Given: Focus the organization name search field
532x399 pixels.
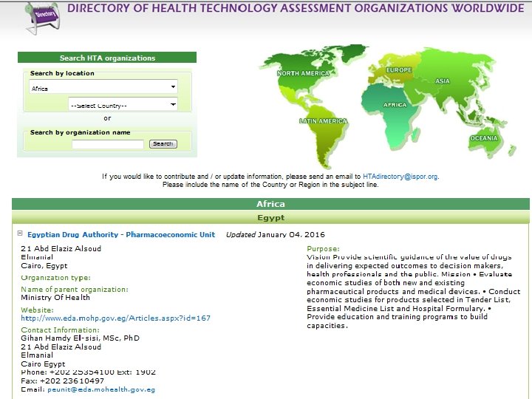Looking at the screenshot, I should pyautogui.click(x=108, y=144).
